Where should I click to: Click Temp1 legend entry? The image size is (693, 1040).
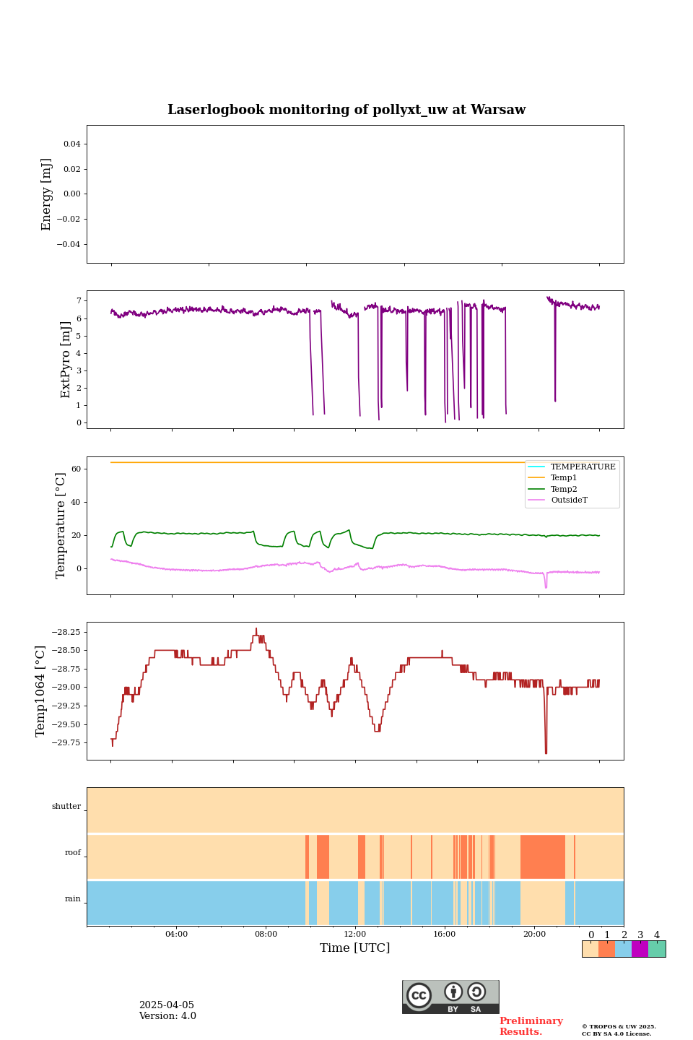(553, 478)
